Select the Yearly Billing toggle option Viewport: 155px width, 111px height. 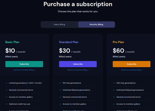coord(59,24)
